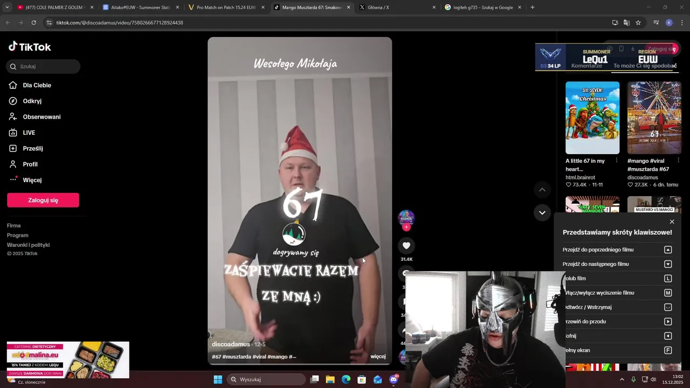Switch to the Główna / X tab
The height and width of the screenshot is (388, 690).
click(x=397, y=8)
